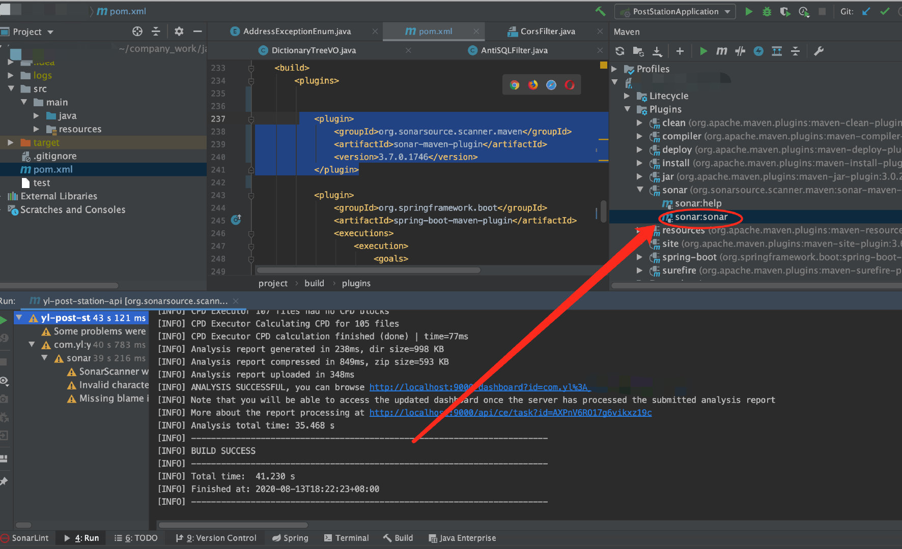The width and height of the screenshot is (902, 549).
Task: Click the Build project hammer icon
Action: 600,11
